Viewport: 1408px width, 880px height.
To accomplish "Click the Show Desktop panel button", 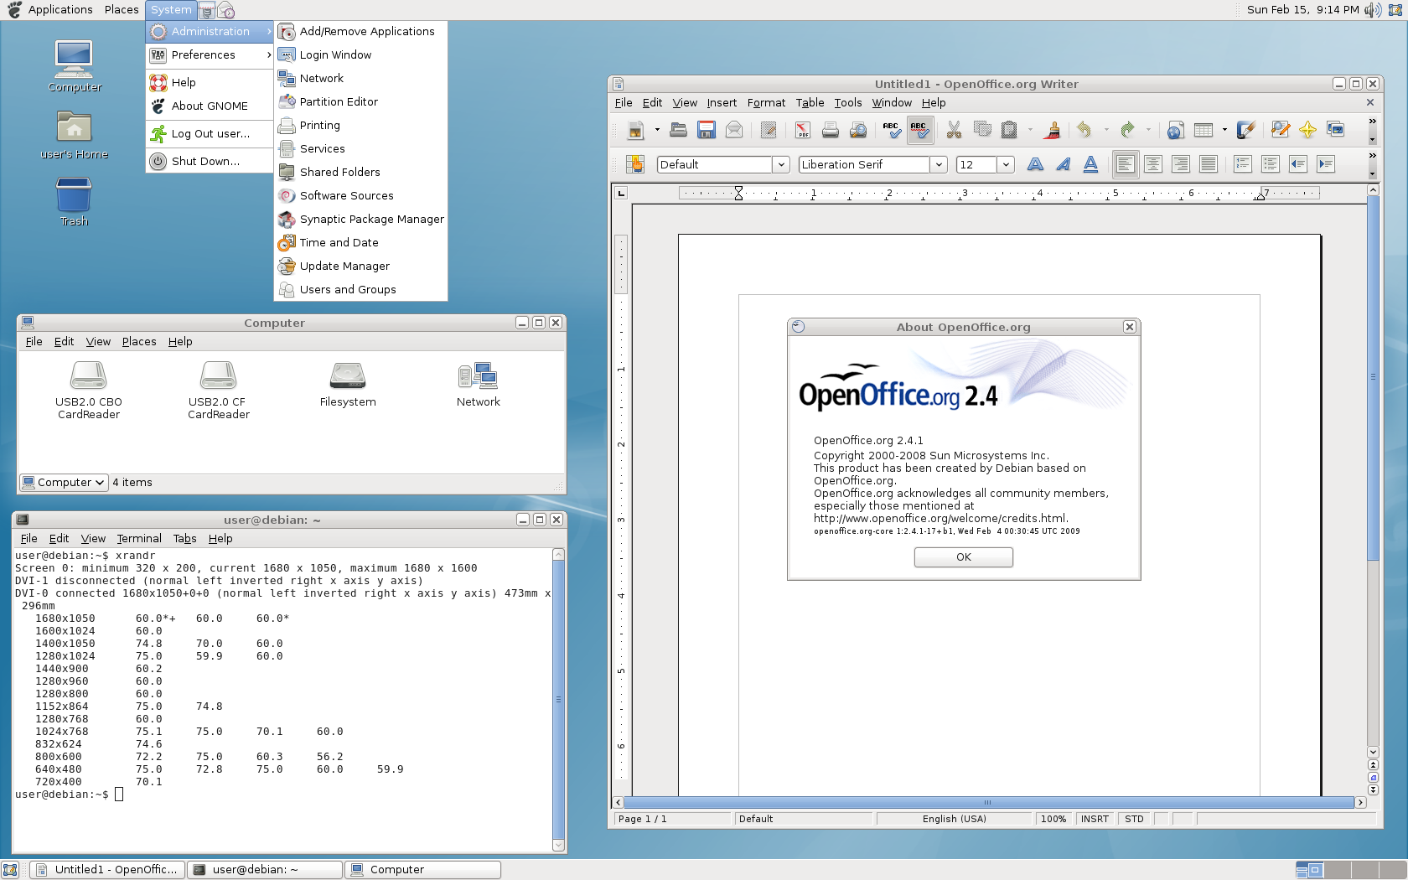I will [x=10, y=870].
